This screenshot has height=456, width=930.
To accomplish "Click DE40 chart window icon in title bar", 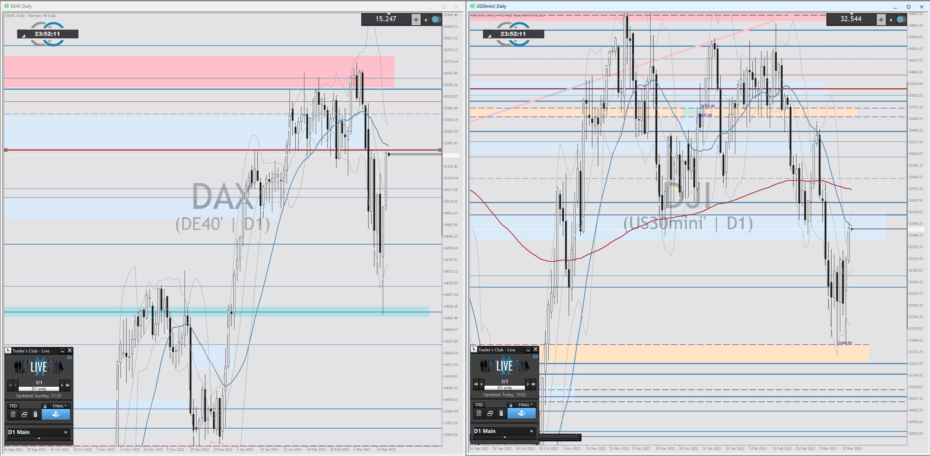I will coord(6,6).
